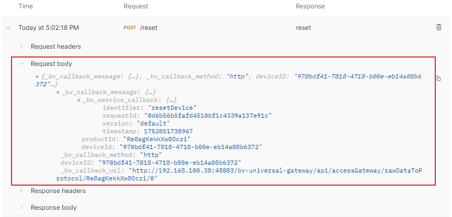
Task: Select _bv_callback_method value "http" in tree row
Action: pyautogui.click(x=151, y=155)
